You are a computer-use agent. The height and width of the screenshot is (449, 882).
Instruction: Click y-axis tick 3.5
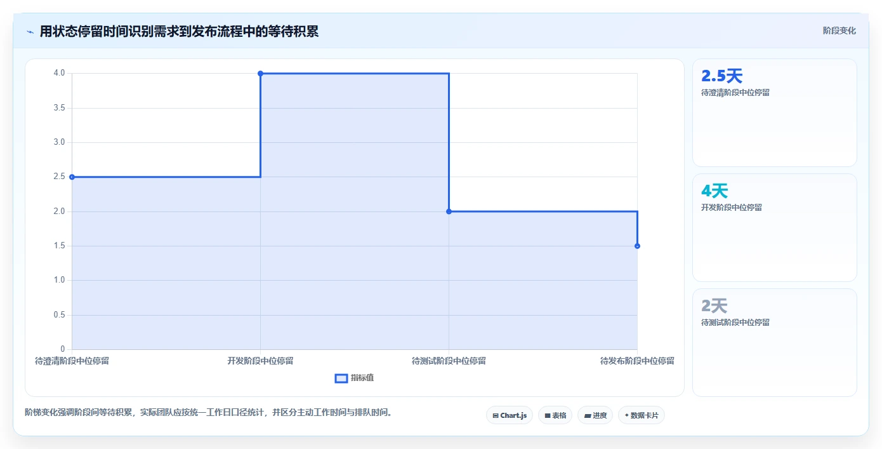tap(59, 108)
